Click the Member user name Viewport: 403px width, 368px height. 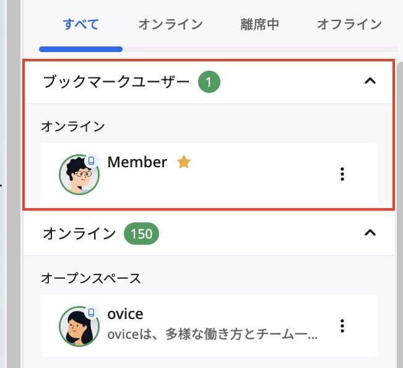pyautogui.click(x=137, y=162)
